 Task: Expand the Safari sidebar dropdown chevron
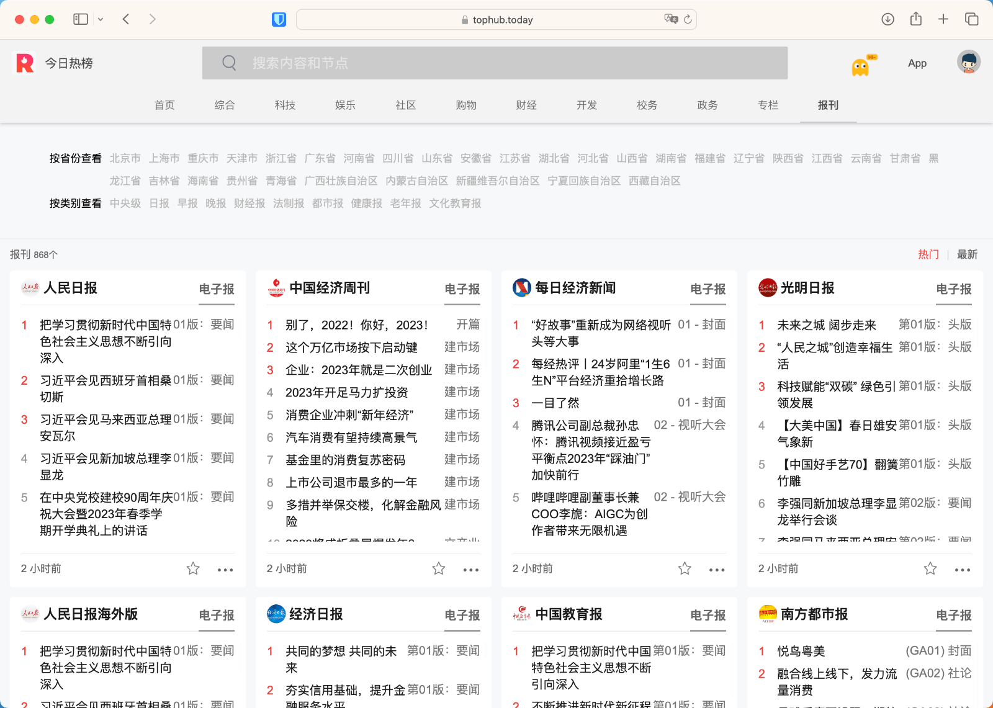101,20
